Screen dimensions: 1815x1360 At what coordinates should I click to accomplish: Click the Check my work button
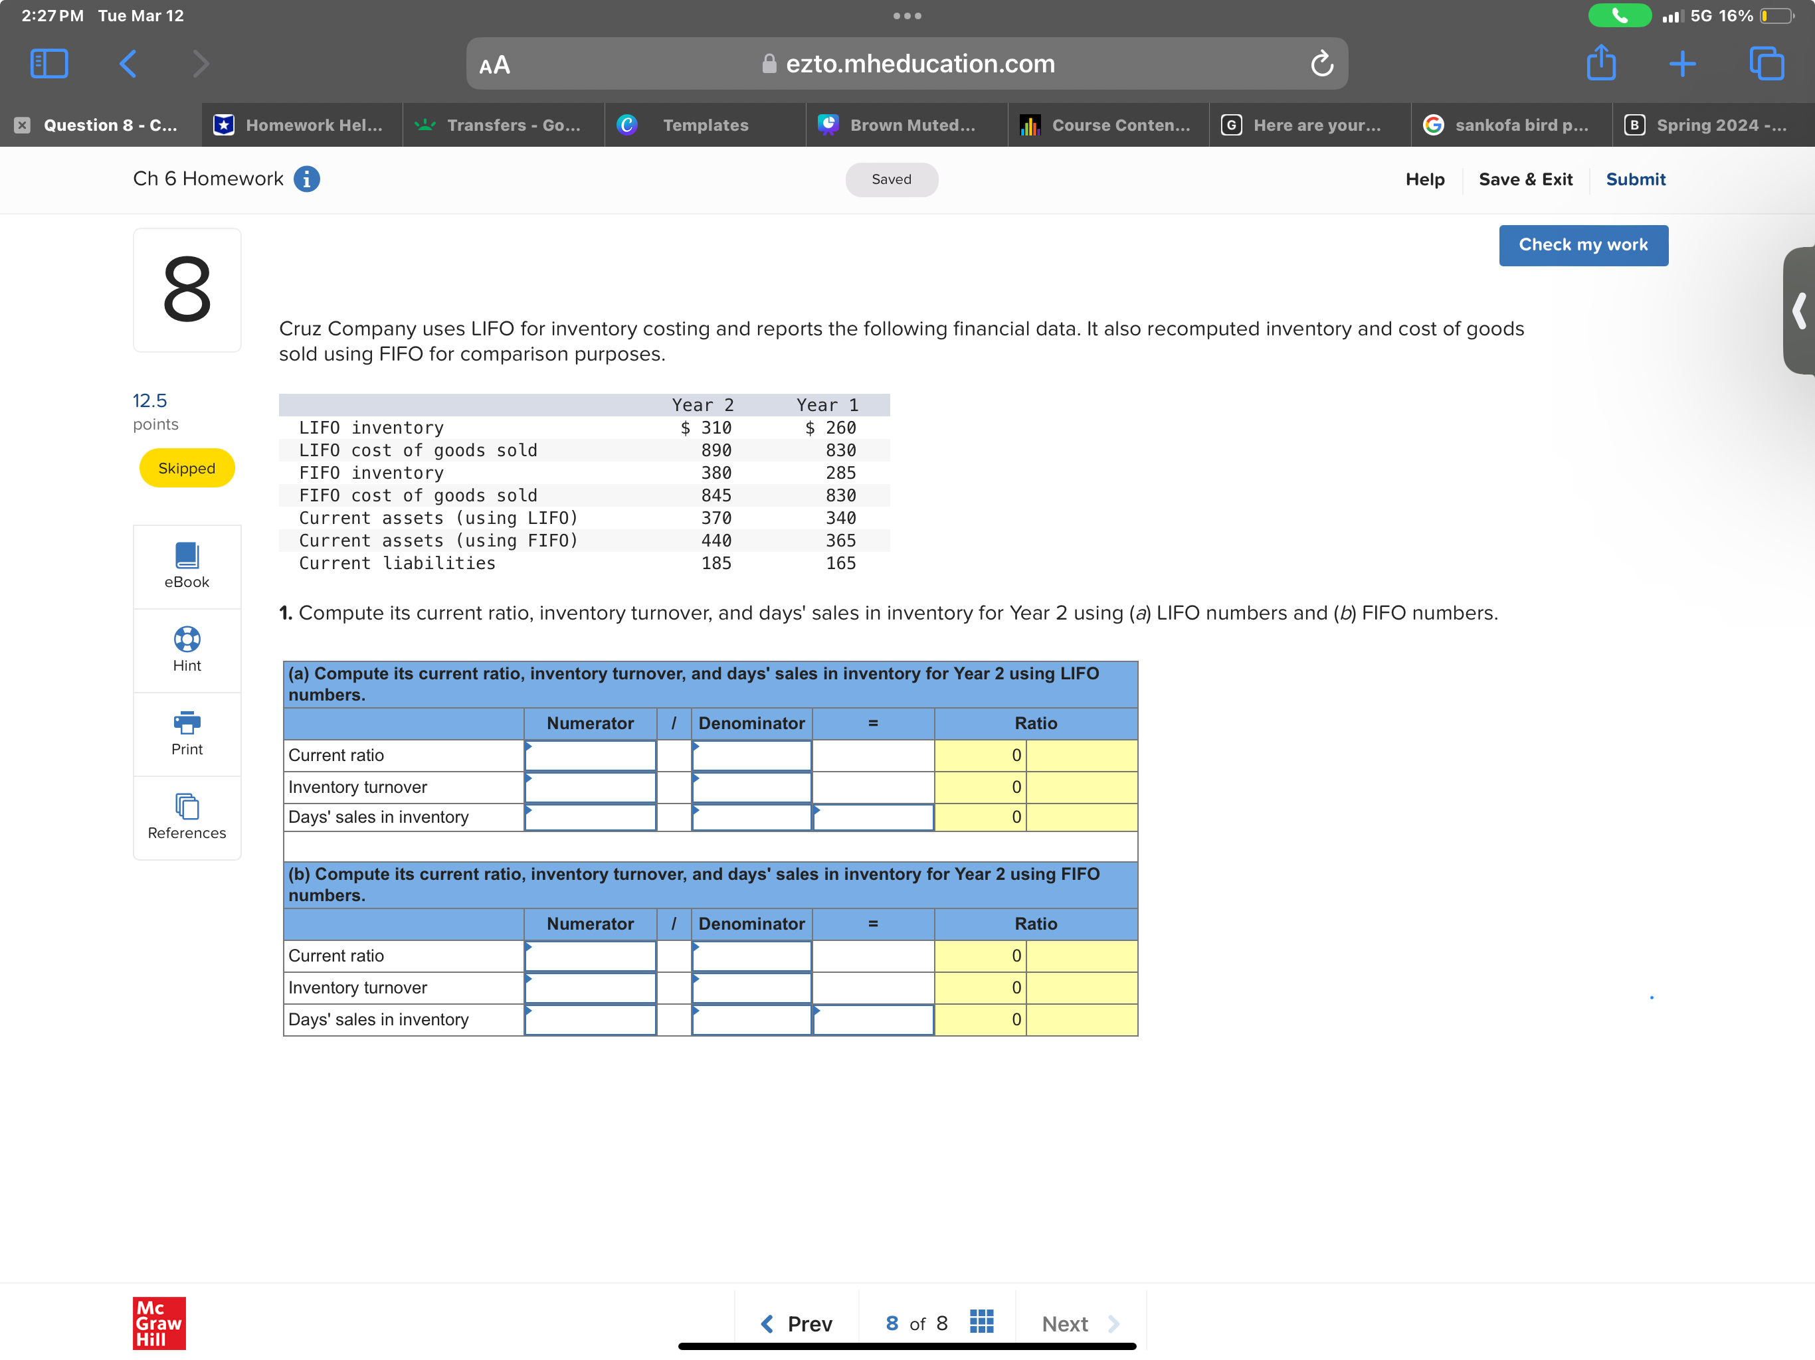[1582, 244]
